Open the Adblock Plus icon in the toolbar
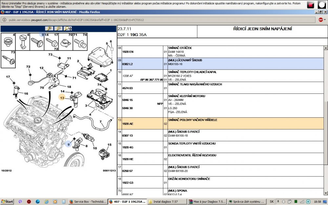 320,20
